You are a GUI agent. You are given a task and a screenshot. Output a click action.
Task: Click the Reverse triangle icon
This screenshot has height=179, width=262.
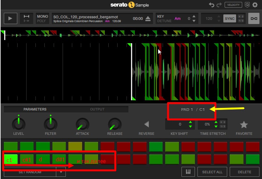tap(146, 124)
